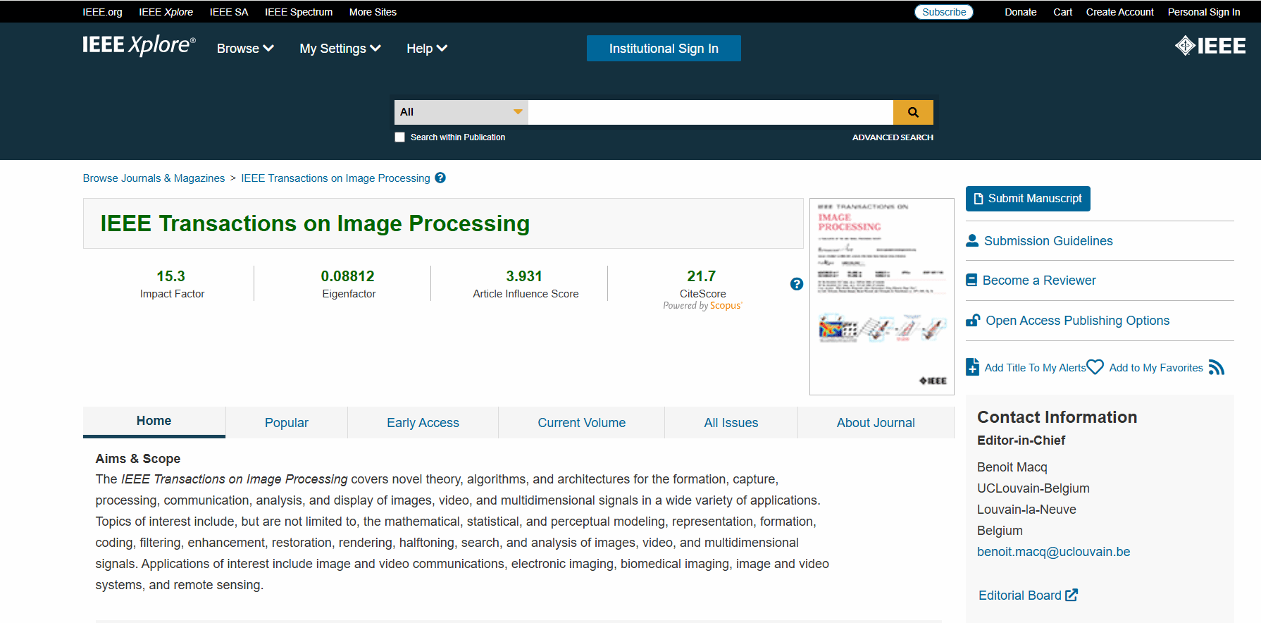Click the RSS feed icon
The height and width of the screenshot is (623, 1261).
coord(1217,367)
